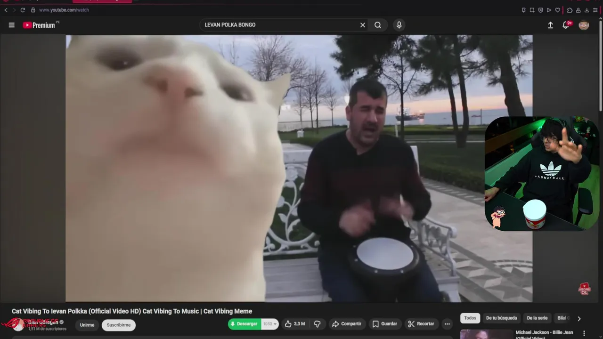Click the youtube.com/watch address bar
Image resolution: width=603 pixels, height=339 pixels.
[x=64, y=10]
